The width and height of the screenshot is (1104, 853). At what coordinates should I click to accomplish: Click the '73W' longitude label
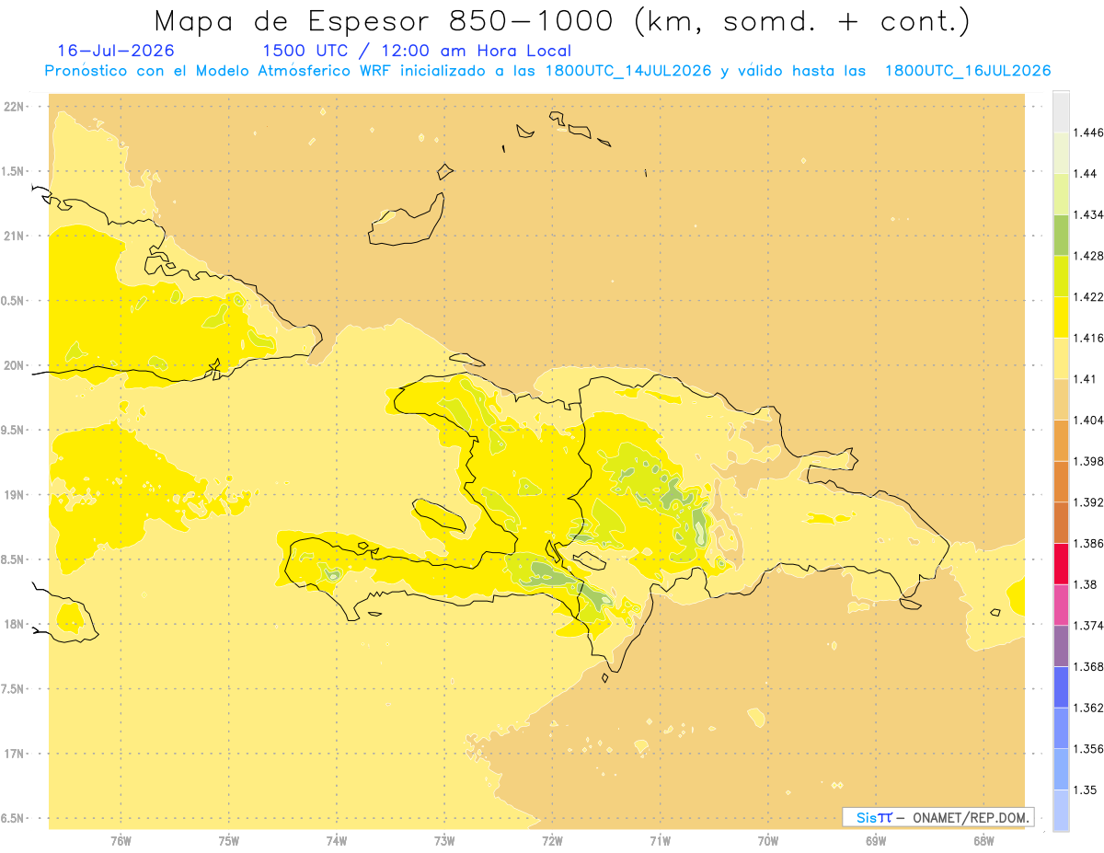[444, 840]
